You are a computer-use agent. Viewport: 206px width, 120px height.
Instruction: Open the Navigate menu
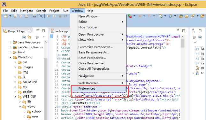click(x=27, y=11)
